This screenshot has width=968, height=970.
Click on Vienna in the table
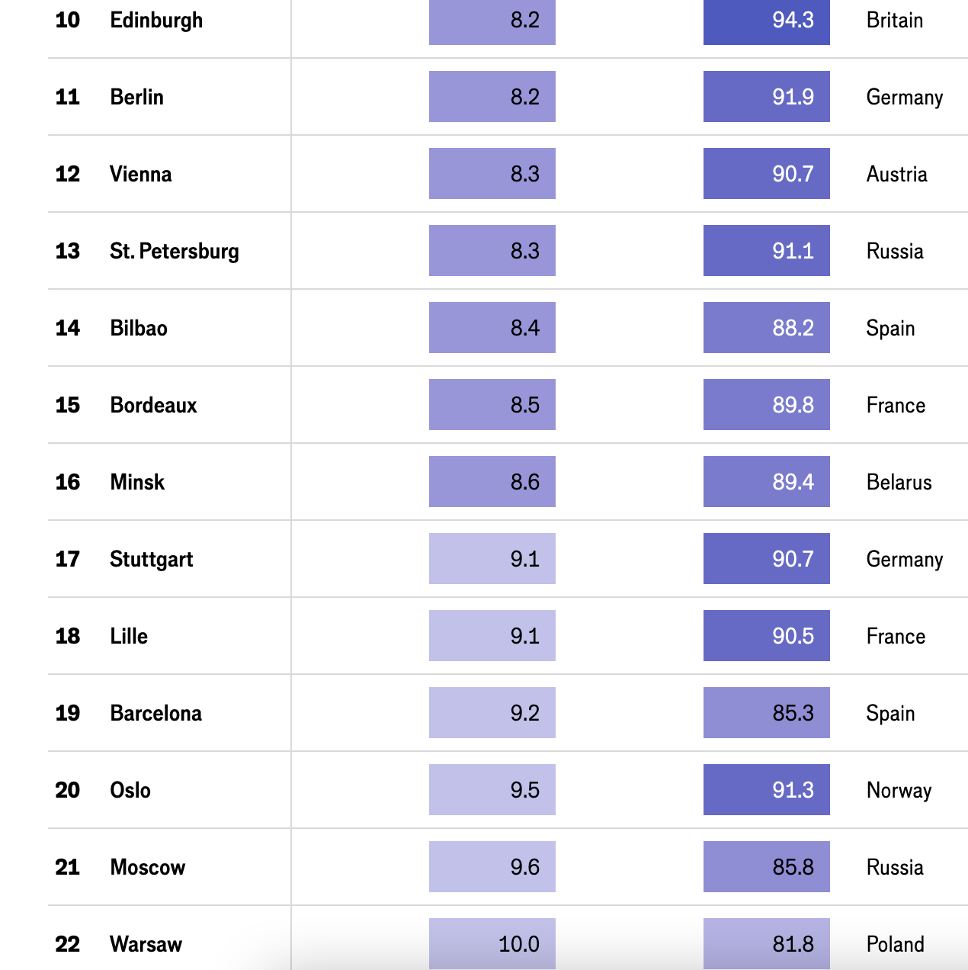(x=140, y=174)
